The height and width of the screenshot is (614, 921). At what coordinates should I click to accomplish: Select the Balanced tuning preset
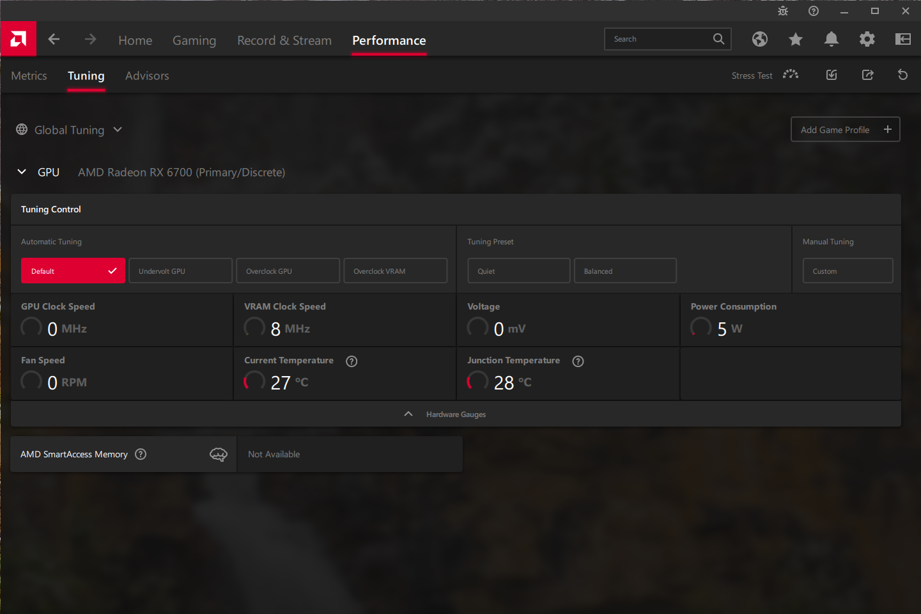[x=625, y=271]
